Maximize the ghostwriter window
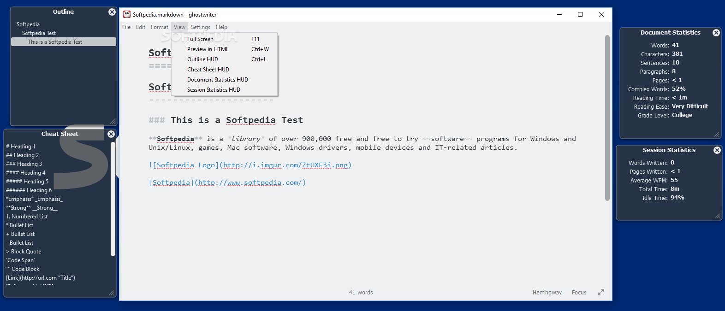The height and width of the screenshot is (311, 725). pyautogui.click(x=580, y=14)
